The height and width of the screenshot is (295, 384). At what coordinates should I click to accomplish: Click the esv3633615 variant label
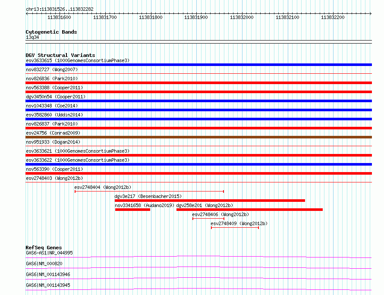(78, 60)
